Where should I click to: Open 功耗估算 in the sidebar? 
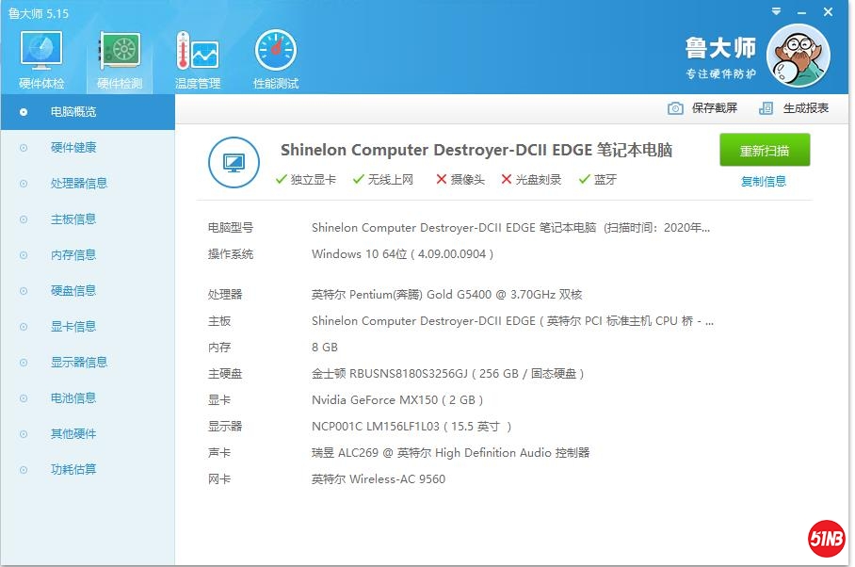(x=73, y=470)
